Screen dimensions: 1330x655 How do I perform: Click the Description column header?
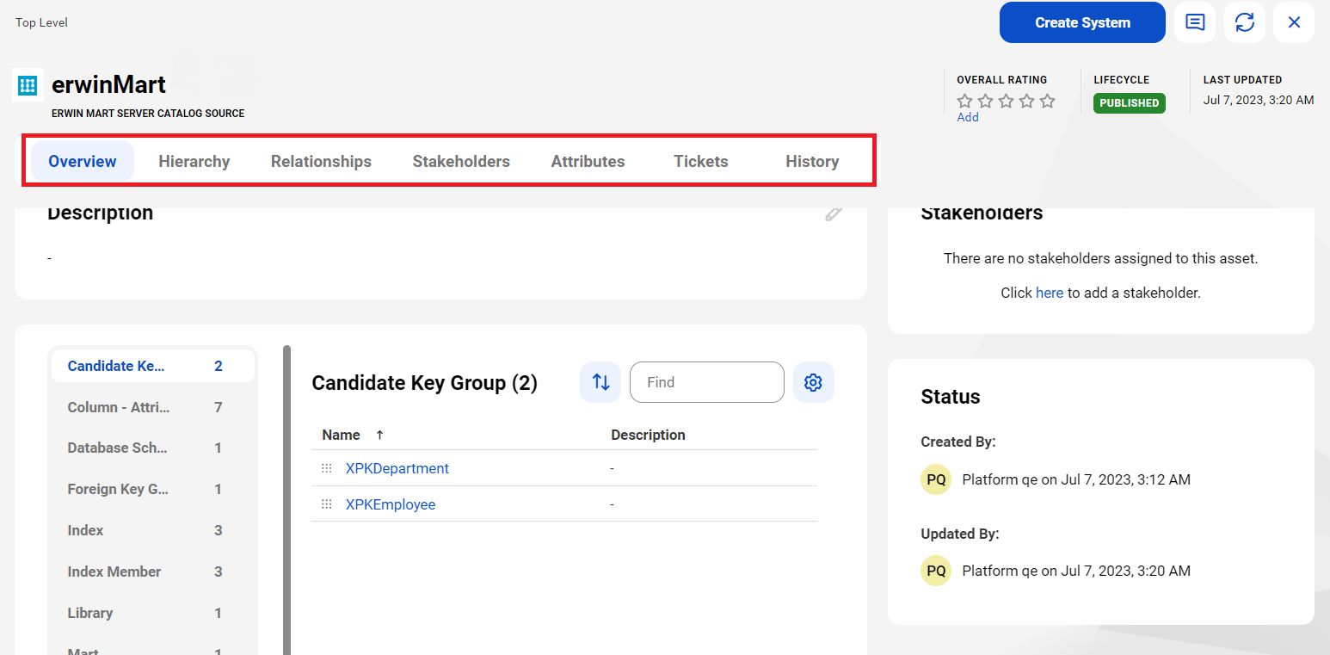(x=648, y=435)
